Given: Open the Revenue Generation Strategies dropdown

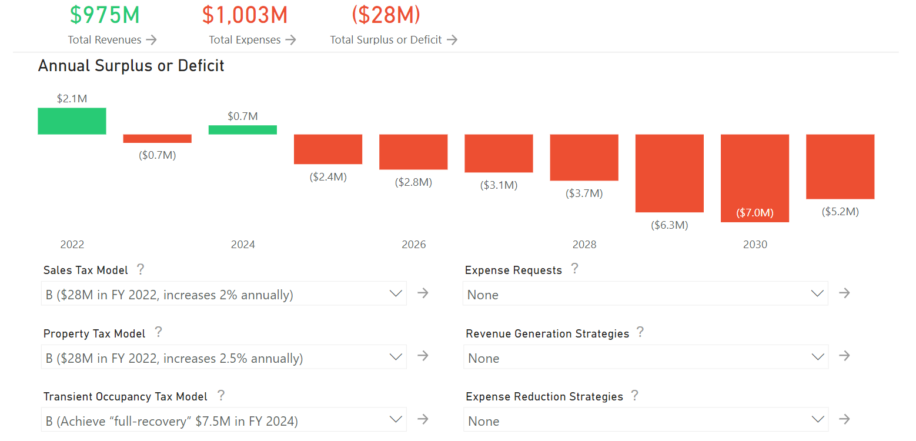Looking at the screenshot, I should (646, 357).
